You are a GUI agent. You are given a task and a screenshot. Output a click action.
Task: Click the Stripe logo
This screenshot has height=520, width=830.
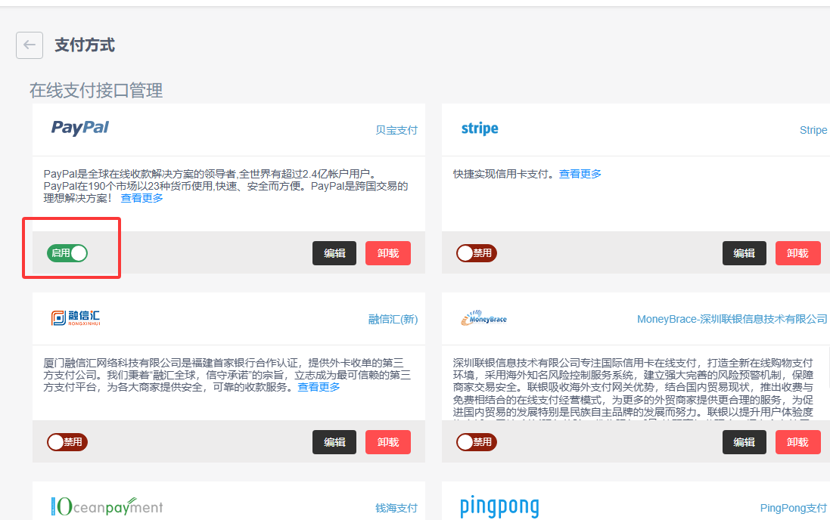480,128
